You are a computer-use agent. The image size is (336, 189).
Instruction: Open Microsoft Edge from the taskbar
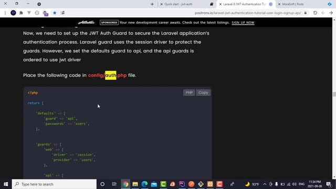145,184
